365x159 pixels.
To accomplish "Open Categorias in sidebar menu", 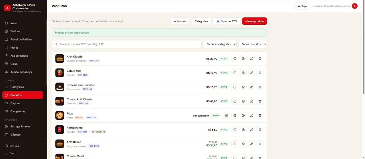I will 23,87.
